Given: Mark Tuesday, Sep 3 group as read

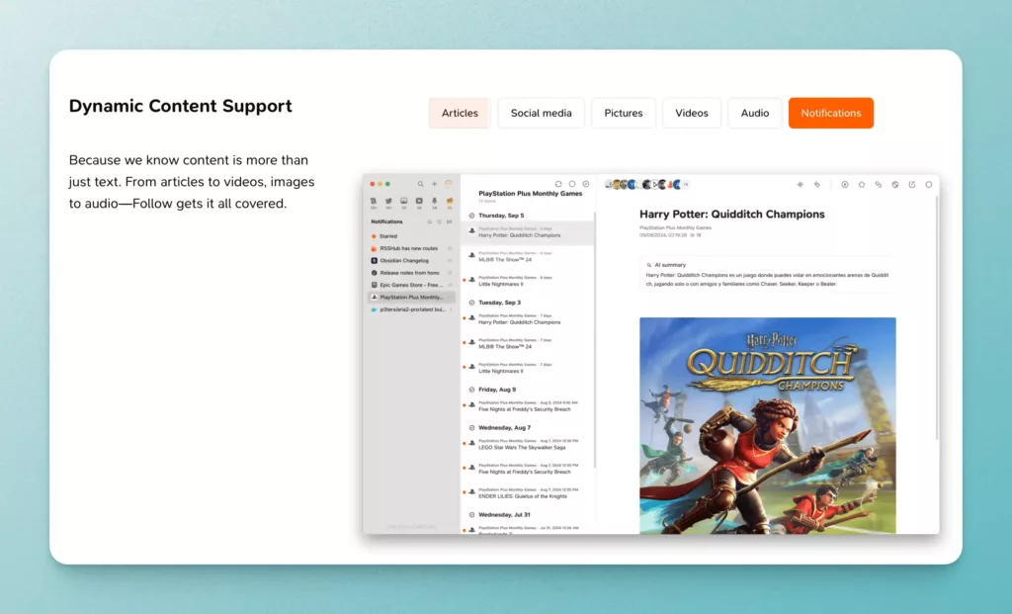Looking at the screenshot, I should 471,303.
